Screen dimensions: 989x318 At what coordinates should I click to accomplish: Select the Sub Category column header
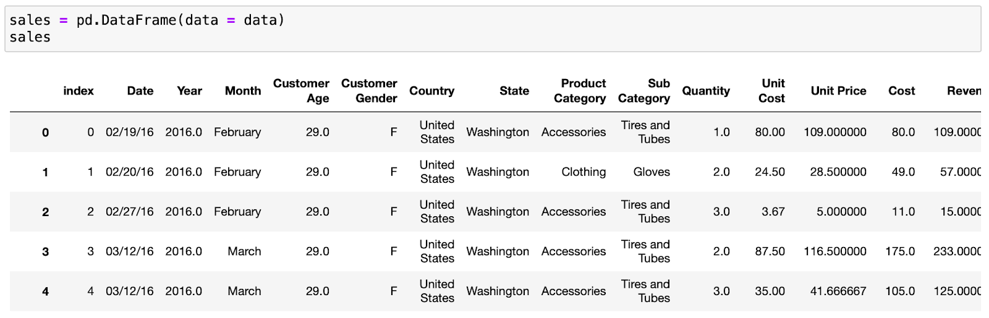(644, 91)
